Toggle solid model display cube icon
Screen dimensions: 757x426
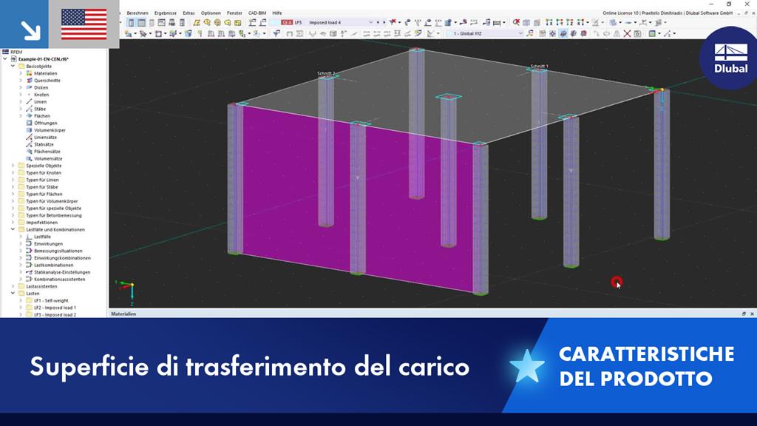(526, 22)
